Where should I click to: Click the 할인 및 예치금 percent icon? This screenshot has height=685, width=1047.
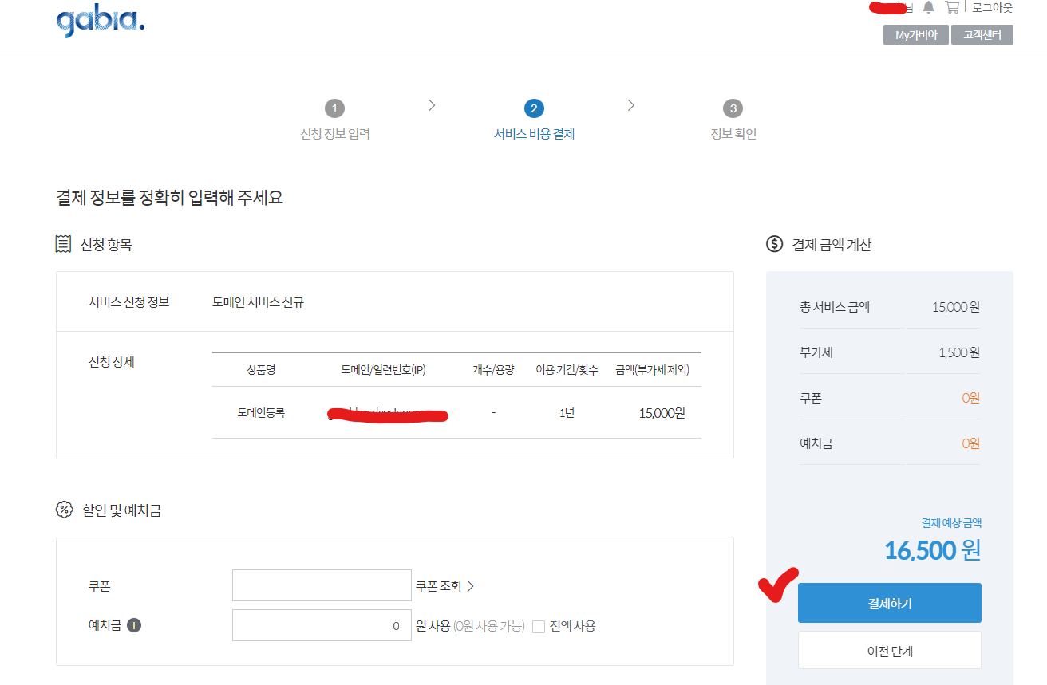click(64, 510)
